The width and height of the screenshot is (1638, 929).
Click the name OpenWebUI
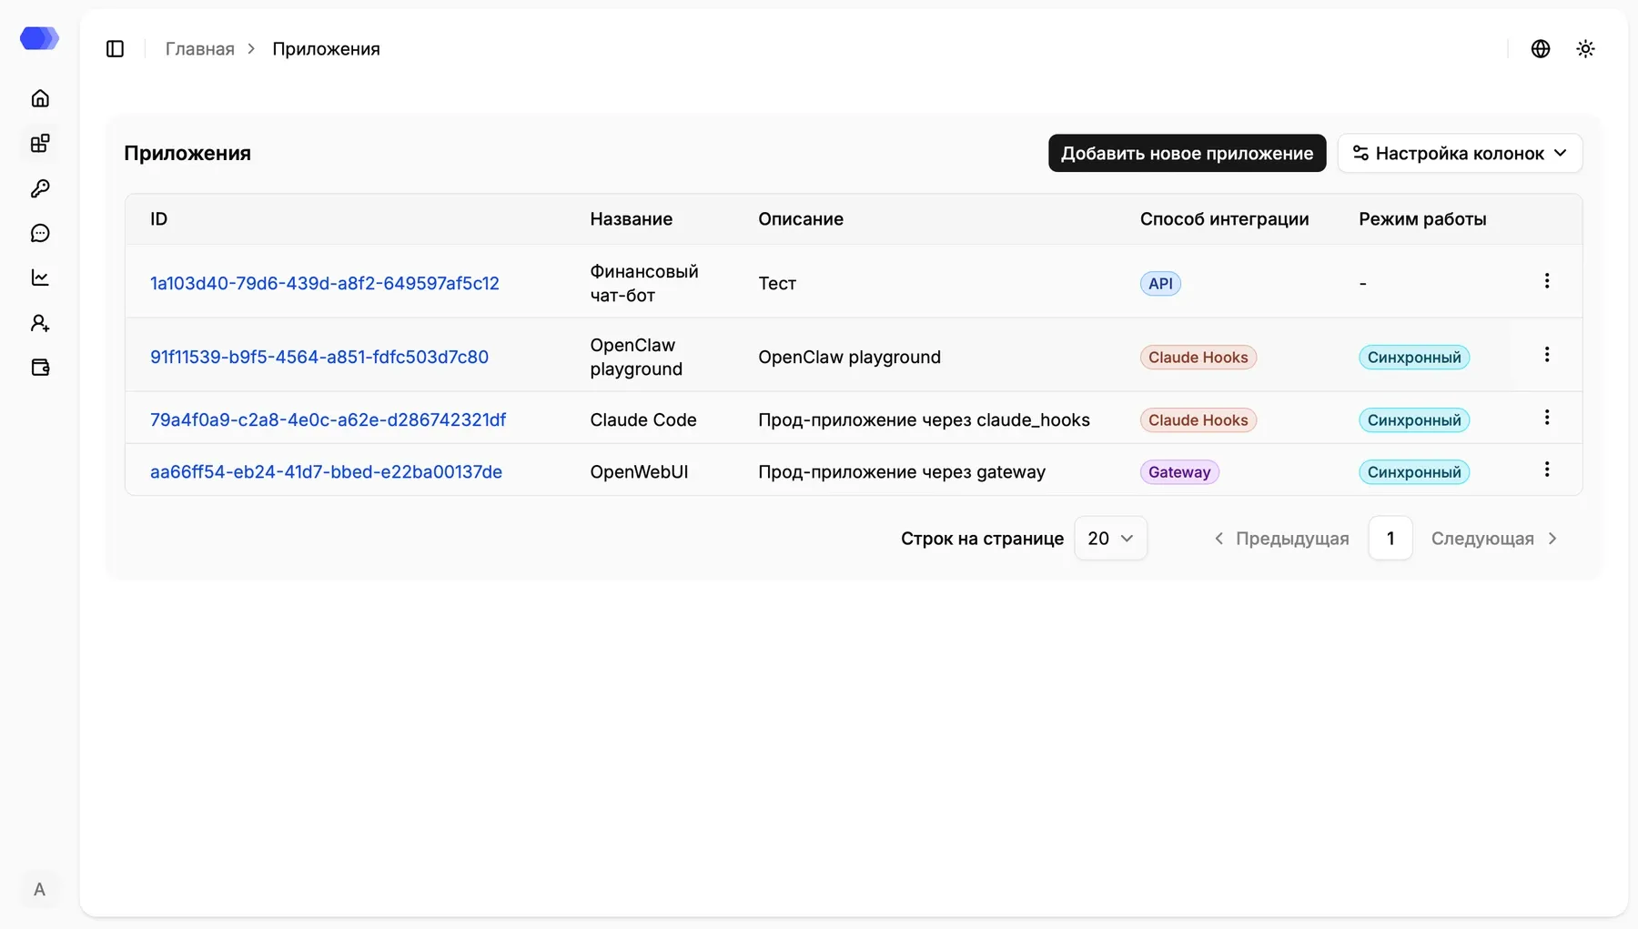(x=639, y=471)
